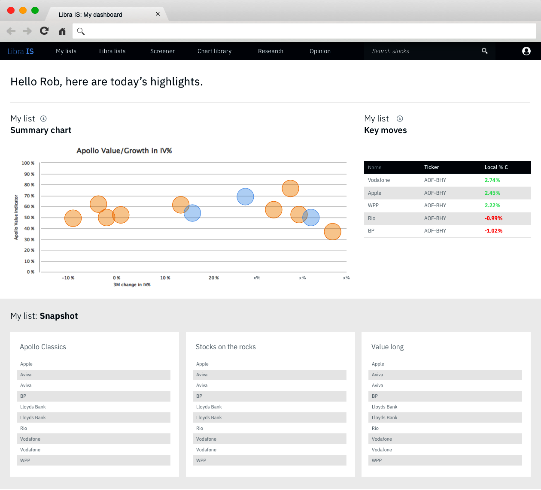Go to the Screener page
The height and width of the screenshot is (490, 541).
(x=162, y=51)
